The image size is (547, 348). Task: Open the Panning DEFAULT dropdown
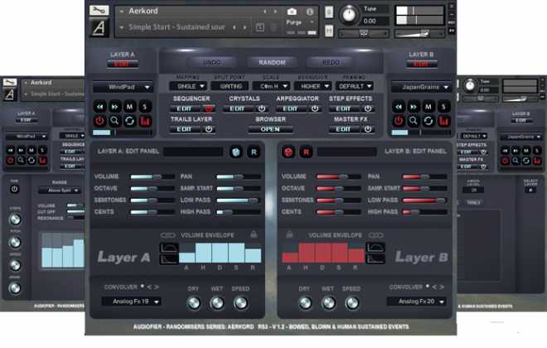(354, 86)
